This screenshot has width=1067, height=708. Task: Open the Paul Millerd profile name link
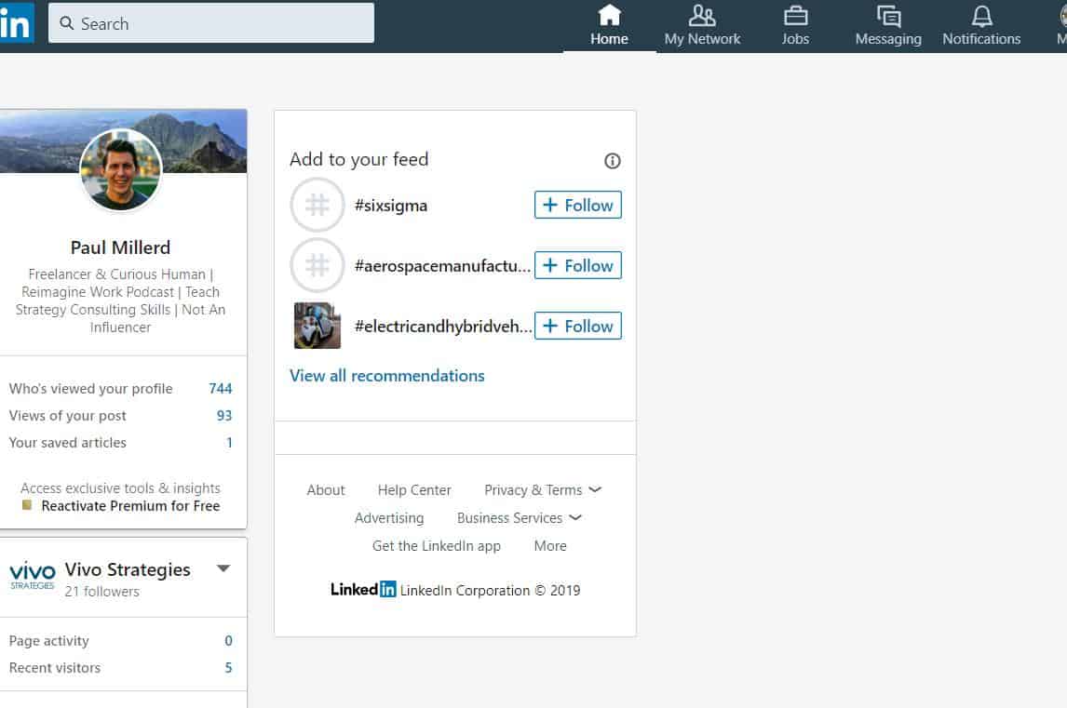(x=120, y=247)
